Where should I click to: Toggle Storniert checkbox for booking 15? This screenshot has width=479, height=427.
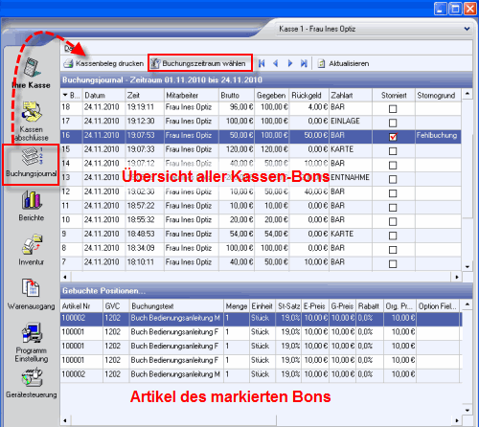tap(393, 151)
